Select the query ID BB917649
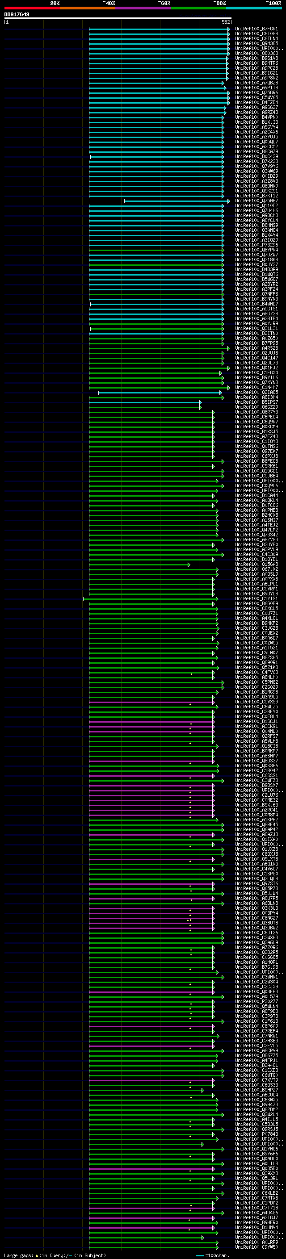Viewport: 286px width, 1259px height. [17, 14]
